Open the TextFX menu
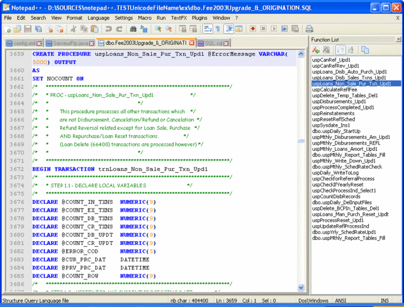This screenshot has width=404, height=307. (x=179, y=18)
